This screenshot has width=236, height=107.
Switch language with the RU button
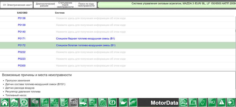pyautogui.click(x=212, y=102)
